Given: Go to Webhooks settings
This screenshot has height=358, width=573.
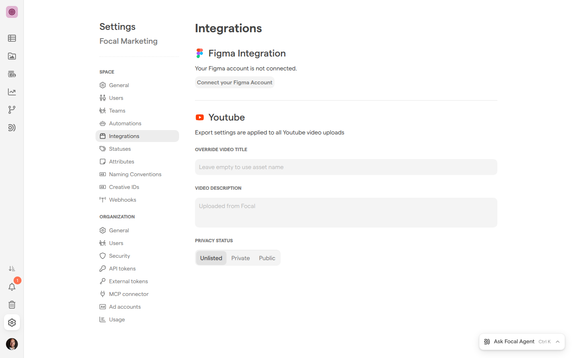Looking at the screenshot, I should (137, 200).
